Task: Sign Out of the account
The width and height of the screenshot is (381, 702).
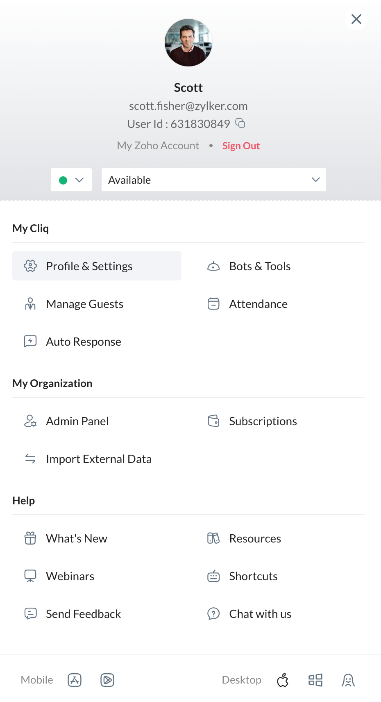Action: click(241, 146)
